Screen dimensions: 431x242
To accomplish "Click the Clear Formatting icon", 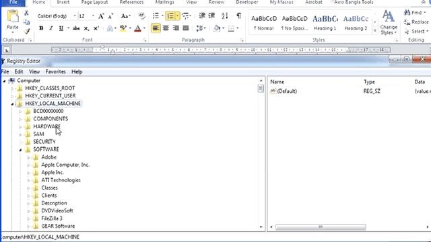I will 141,16.
